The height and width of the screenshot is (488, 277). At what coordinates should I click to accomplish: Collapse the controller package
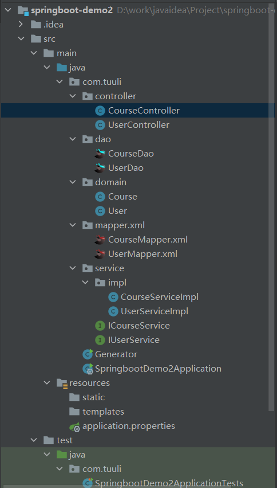click(73, 96)
